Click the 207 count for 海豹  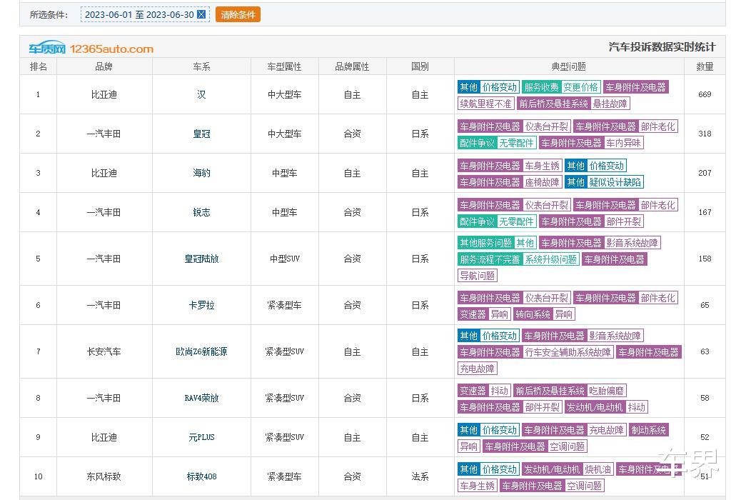[x=705, y=173]
